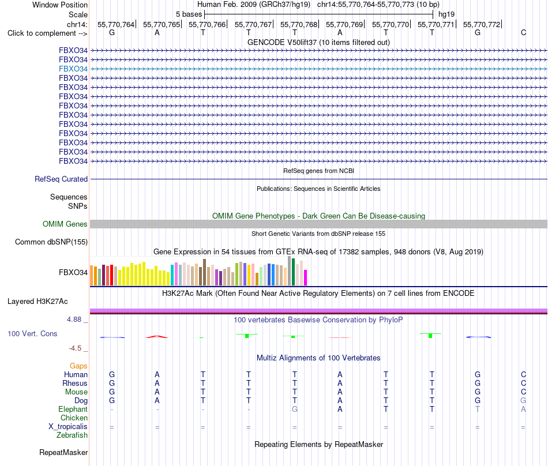Click the magenta GTEx bar at the end
The width and height of the screenshot is (548, 466).
click(x=306, y=278)
